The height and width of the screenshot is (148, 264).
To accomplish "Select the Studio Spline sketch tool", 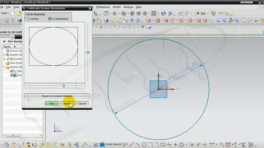I will click(x=169, y=144).
